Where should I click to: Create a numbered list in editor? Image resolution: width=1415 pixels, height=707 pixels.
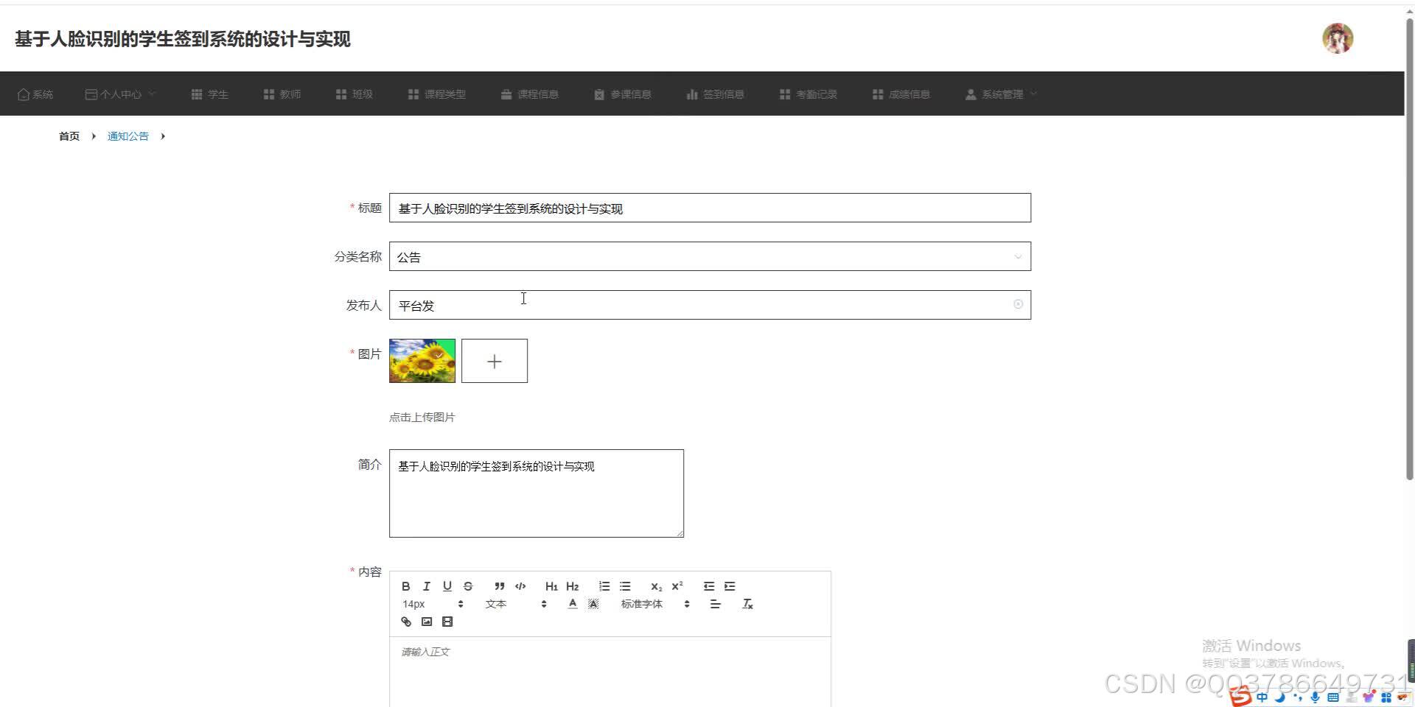pyautogui.click(x=604, y=586)
